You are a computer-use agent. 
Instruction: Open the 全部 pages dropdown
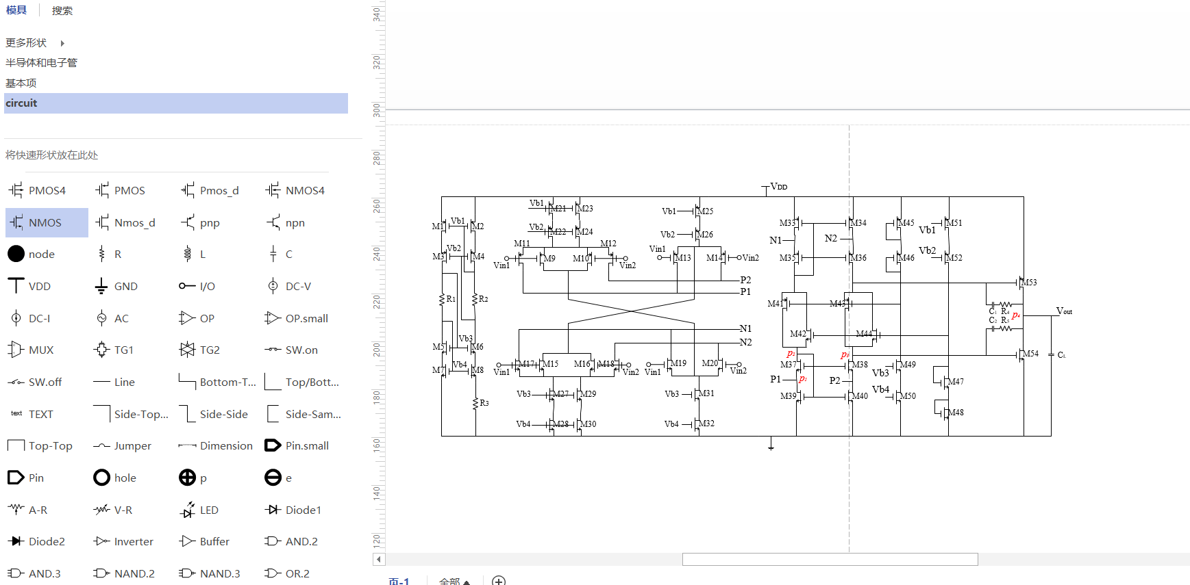pos(454,581)
